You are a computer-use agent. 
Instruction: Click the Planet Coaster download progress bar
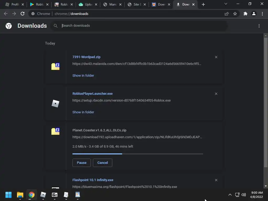pyautogui.click(x=138, y=154)
